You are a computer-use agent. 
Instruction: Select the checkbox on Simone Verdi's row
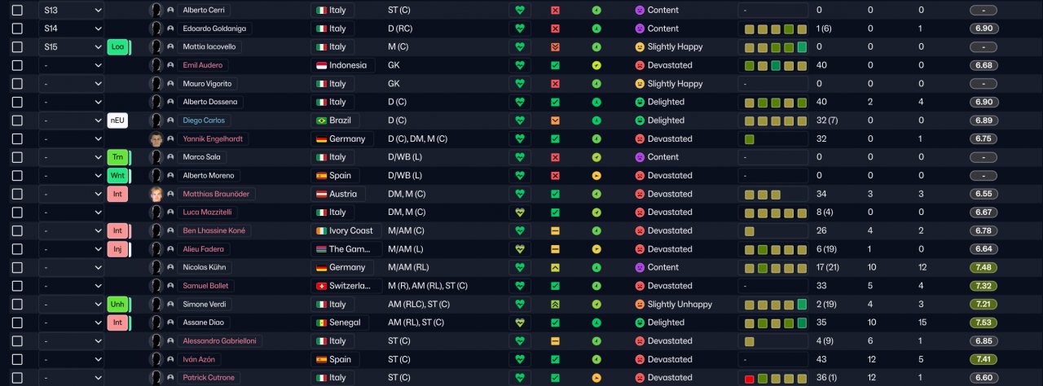[17, 304]
